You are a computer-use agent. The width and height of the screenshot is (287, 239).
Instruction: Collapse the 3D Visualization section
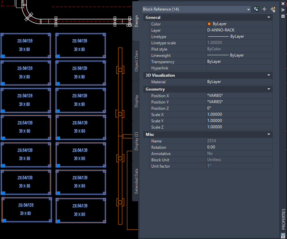[x=269, y=75]
